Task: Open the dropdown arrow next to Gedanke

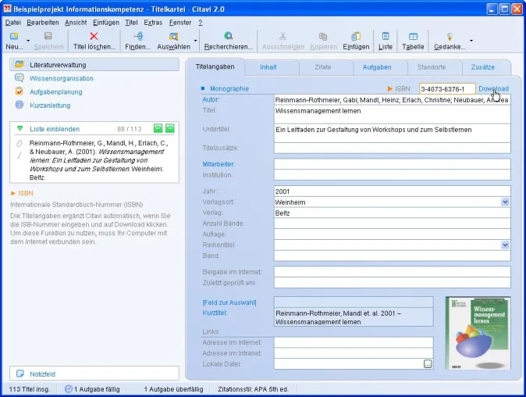Action: pyautogui.click(x=471, y=41)
